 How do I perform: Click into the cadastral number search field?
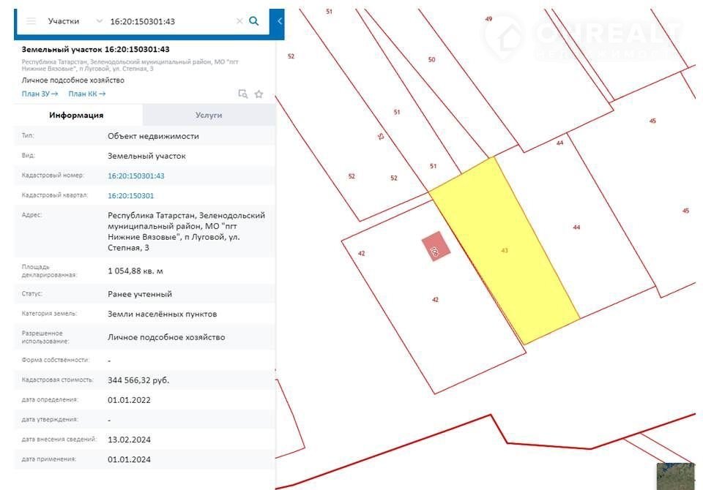point(168,21)
